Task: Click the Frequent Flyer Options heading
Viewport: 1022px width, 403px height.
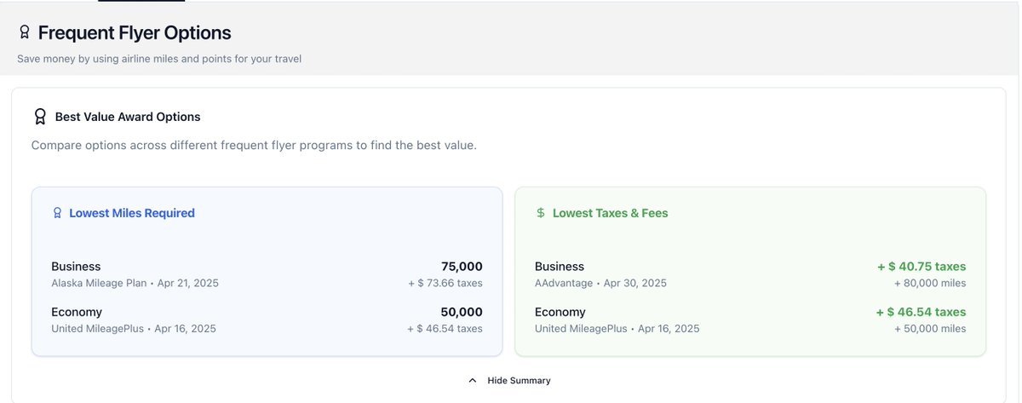Action: pos(135,32)
